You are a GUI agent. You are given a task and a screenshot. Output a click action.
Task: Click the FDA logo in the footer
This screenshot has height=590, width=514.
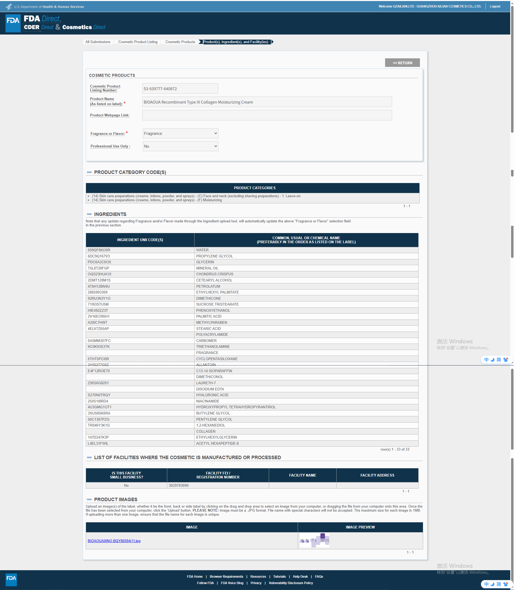point(11,579)
